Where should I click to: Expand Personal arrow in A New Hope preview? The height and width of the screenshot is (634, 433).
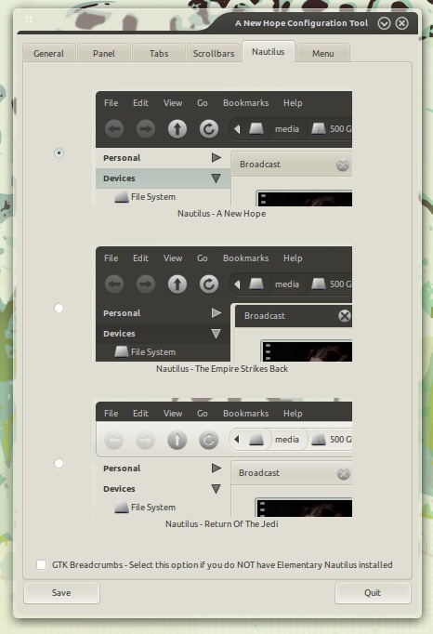tap(216, 157)
